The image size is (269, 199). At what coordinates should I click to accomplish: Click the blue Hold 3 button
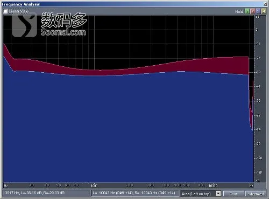point(258,11)
